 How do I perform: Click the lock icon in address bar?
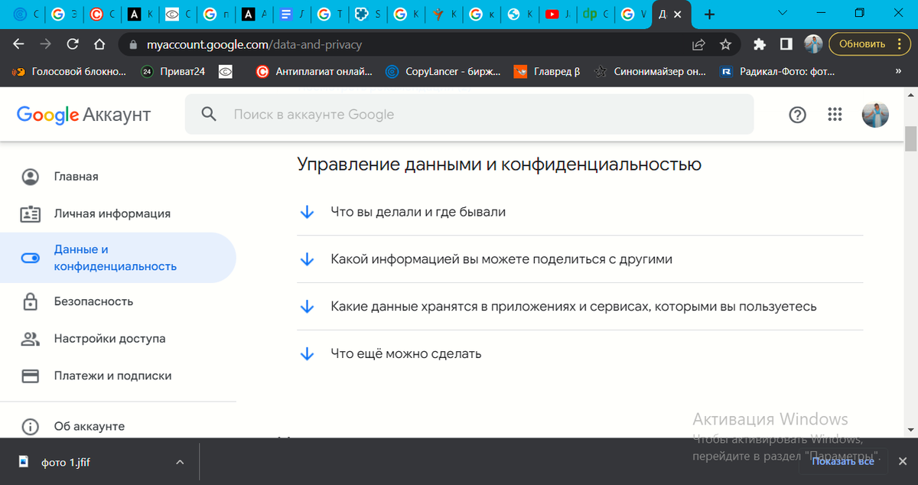[x=132, y=45]
